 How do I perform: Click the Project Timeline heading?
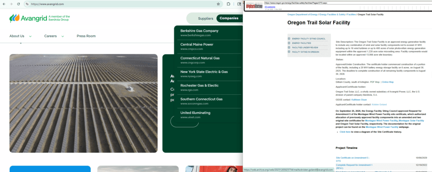click(x=346, y=148)
